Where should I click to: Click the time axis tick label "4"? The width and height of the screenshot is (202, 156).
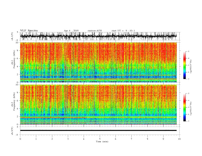point(84,139)
